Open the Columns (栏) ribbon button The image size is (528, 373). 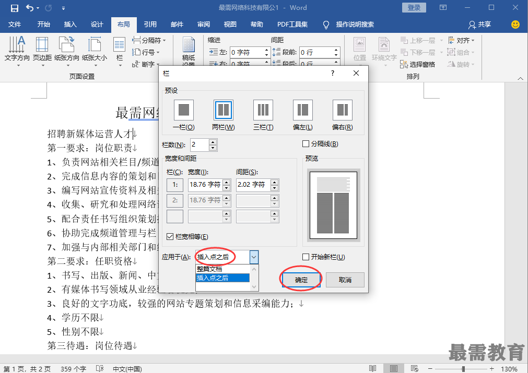(120, 51)
